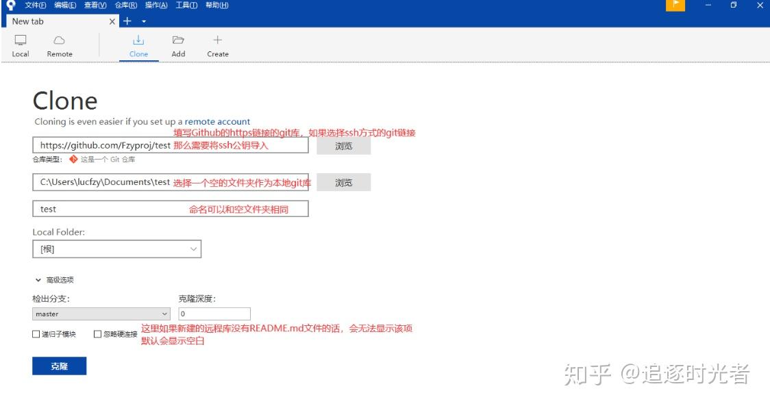Image resolution: width=770 pixels, height=406 pixels.
Task: Enable the 递归子模块 checkbox
Action: click(36, 333)
